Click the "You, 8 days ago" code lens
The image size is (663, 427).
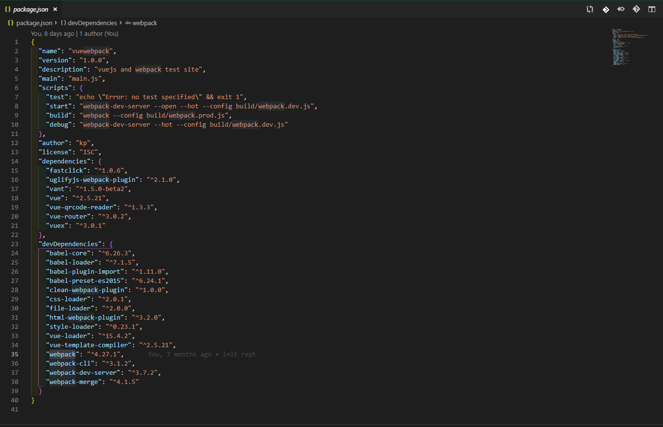point(53,34)
